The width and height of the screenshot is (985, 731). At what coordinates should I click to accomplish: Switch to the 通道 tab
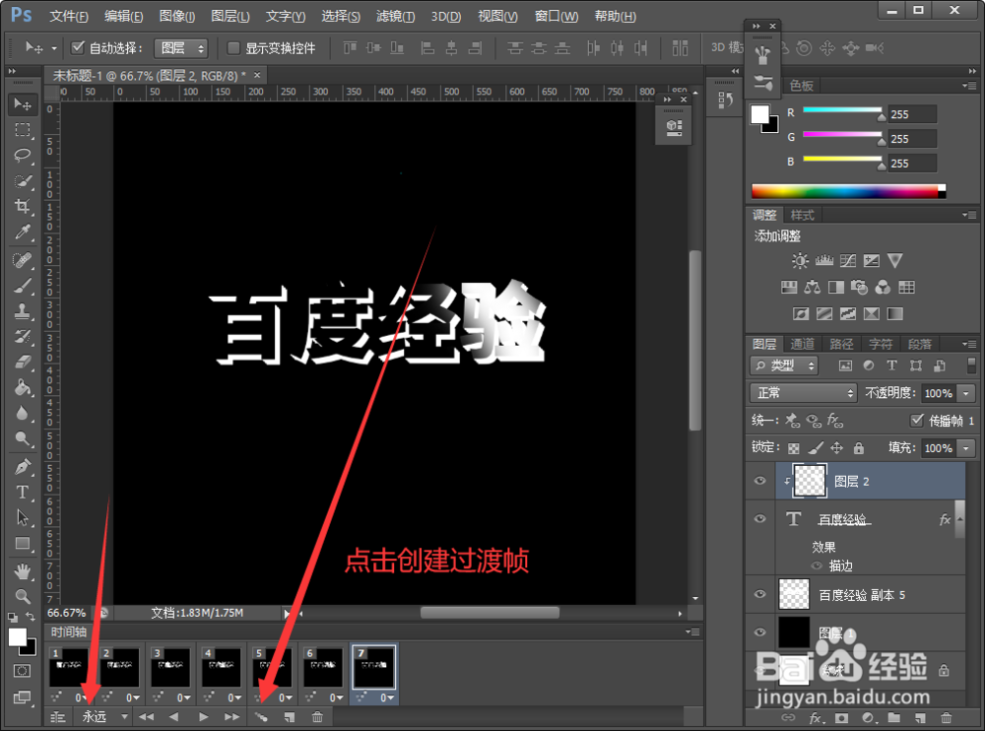pos(802,344)
